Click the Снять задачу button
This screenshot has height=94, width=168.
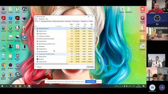pyautogui.click(x=90, y=67)
